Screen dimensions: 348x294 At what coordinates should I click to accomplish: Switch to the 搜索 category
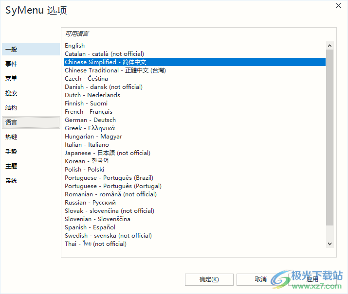pyautogui.click(x=31, y=93)
